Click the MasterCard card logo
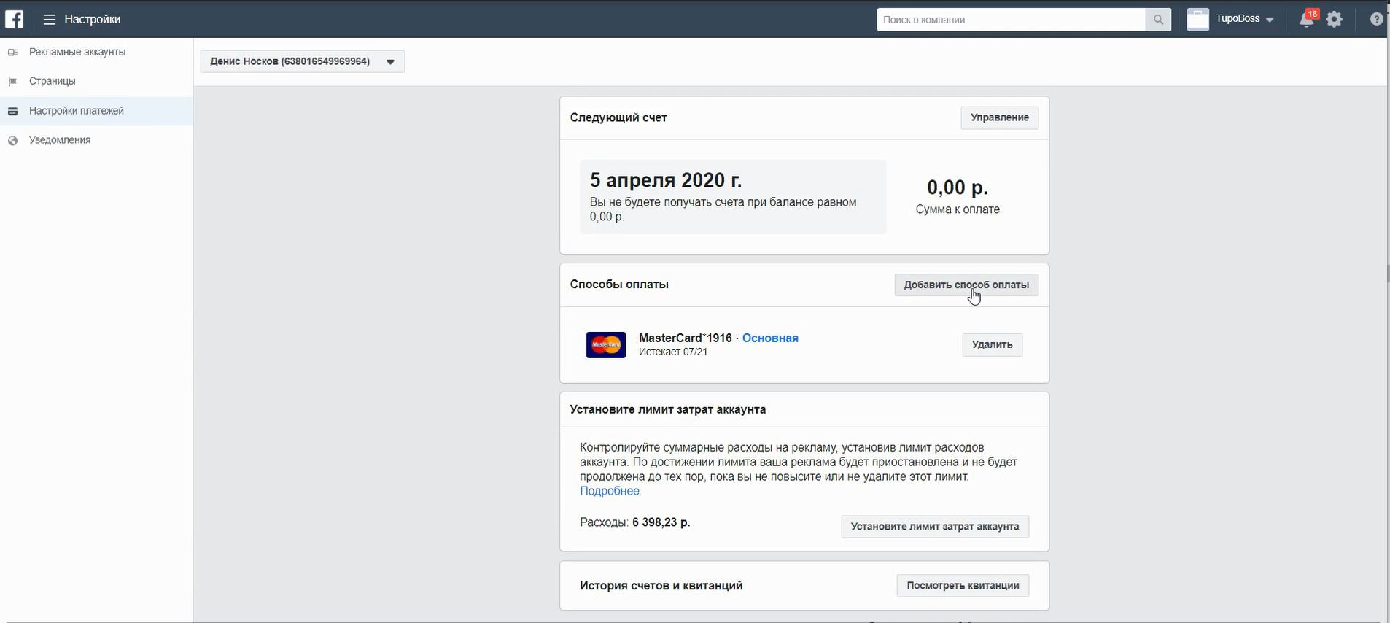This screenshot has height=623, width=1390. click(605, 344)
